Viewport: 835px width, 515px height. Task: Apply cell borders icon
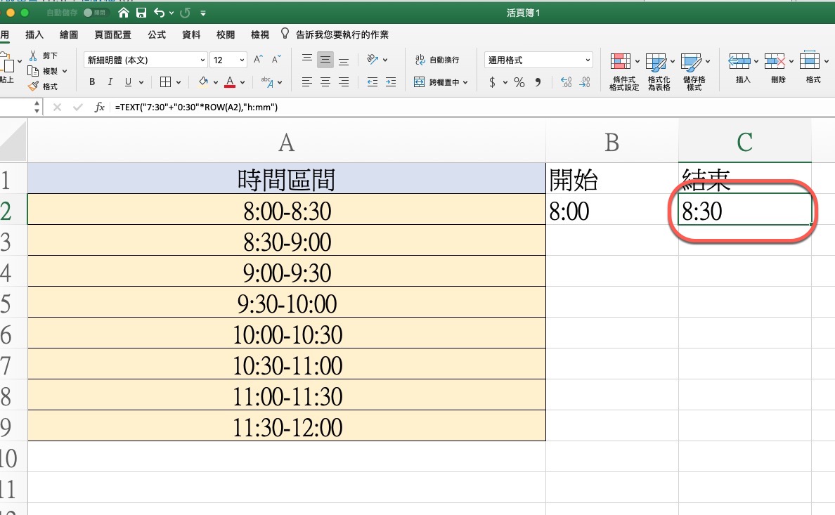tap(166, 82)
